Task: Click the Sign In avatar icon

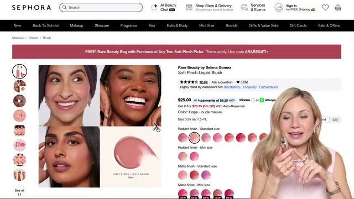Action: point(279,7)
